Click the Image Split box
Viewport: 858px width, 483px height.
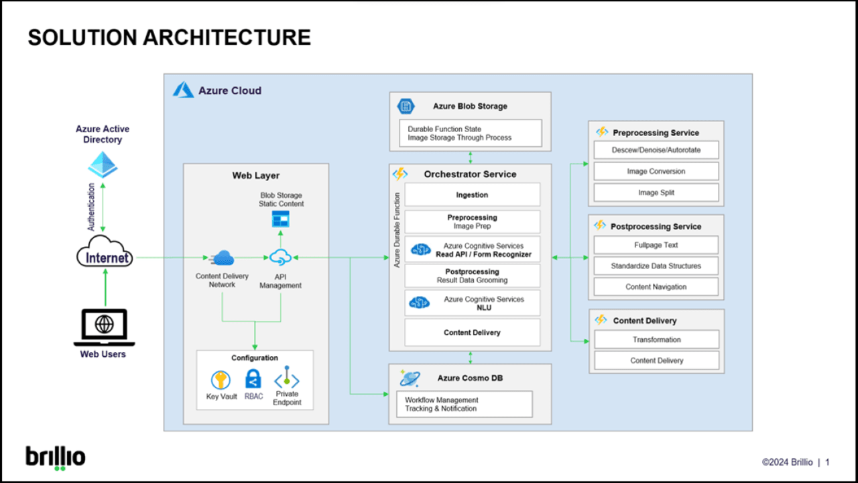[656, 193]
